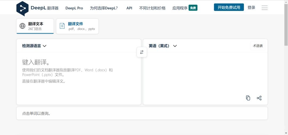Image resolution: width=288 pixels, height=135 pixels.
Task: Click the chevron beside 英语（英式）
Action: point(175,46)
